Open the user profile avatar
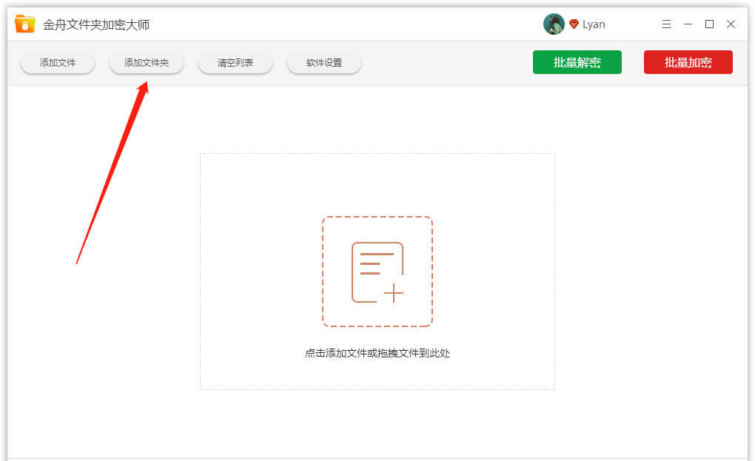This screenshot has height=461, width=755. pyautogui.click(x=554, y=24)
